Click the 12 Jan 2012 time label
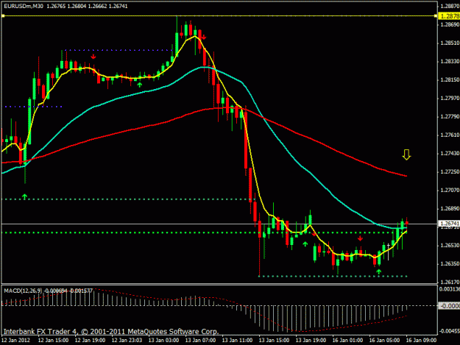This screenshot has height=345, width=460. click(15, 341)
